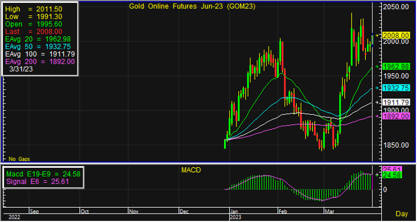Click the Jan month label on time axis
417x222 pixels.
pos(234,212)
